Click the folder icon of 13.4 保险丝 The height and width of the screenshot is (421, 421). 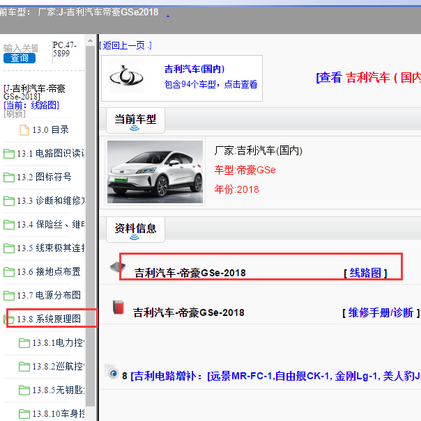click(x=9, y=225)
